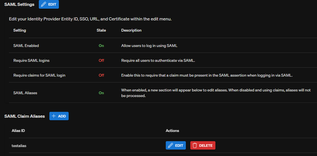Click the plus icon in ADD button

[x=54, y=116]
